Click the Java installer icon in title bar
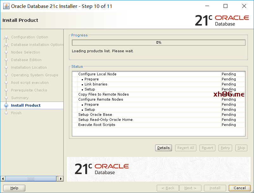This screenshot has width=254, height=193. (6, 6)
